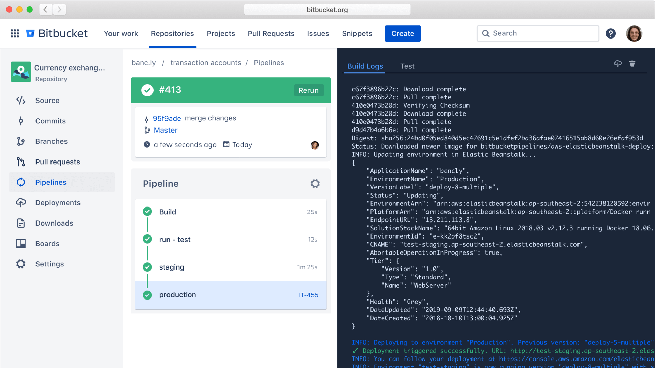Open the Repositories navigation tab
Image resolution: width=655 pixels, height=368 pixels.
(172, 33)
